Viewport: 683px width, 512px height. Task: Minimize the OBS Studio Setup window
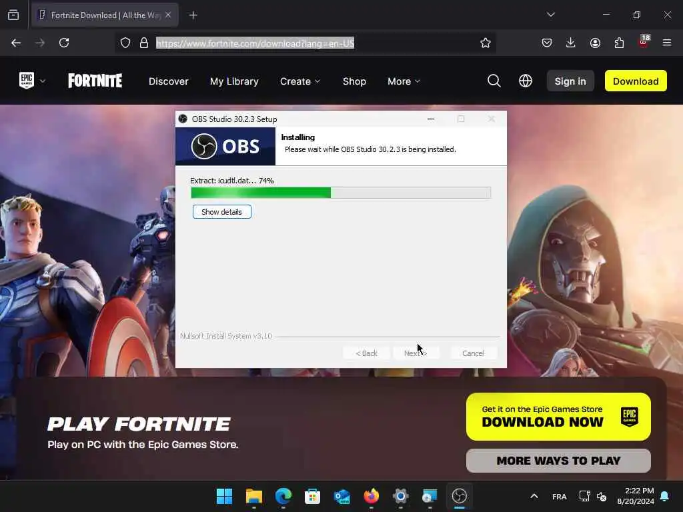[x=431, y=119]
